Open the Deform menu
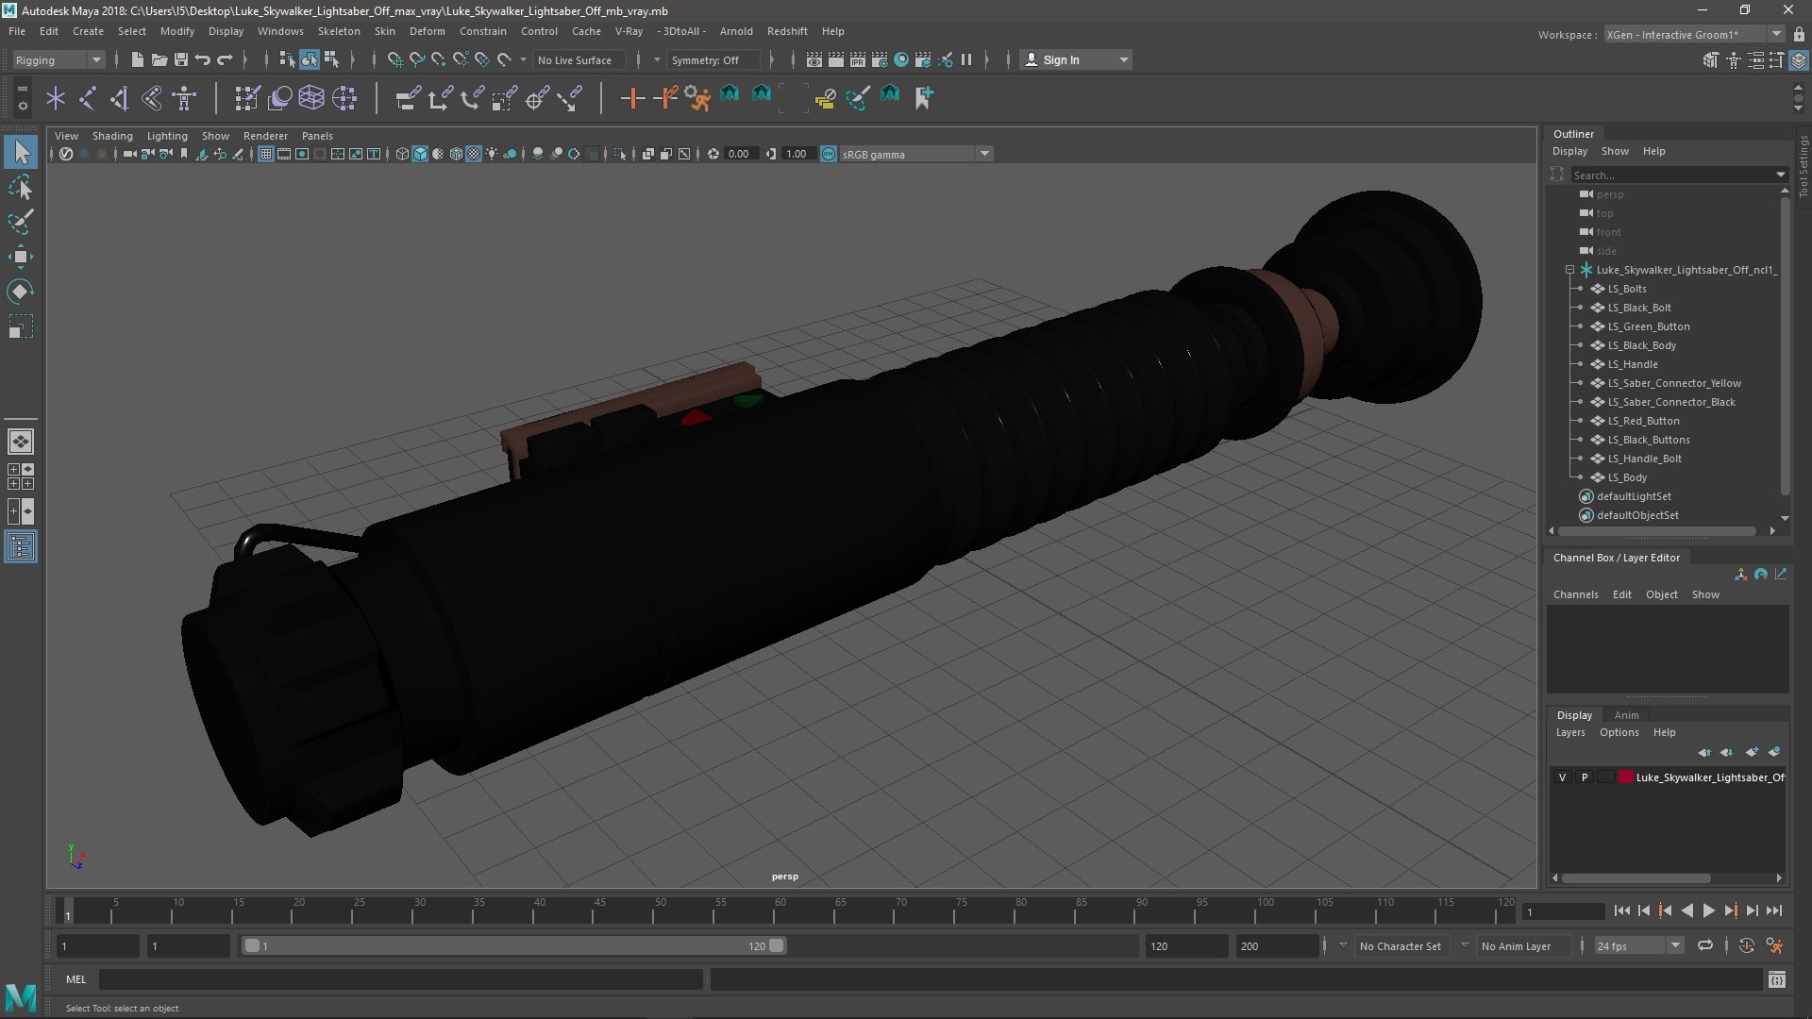Viewport: 1812px width, 1019px height. (427, 31)
